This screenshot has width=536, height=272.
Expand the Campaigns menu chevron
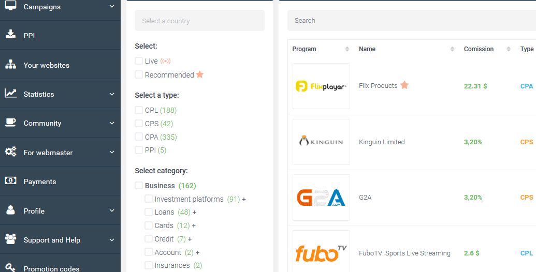click(112, 7)
